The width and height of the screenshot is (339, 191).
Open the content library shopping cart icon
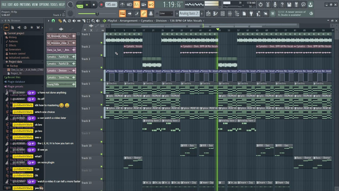[273, 14]
